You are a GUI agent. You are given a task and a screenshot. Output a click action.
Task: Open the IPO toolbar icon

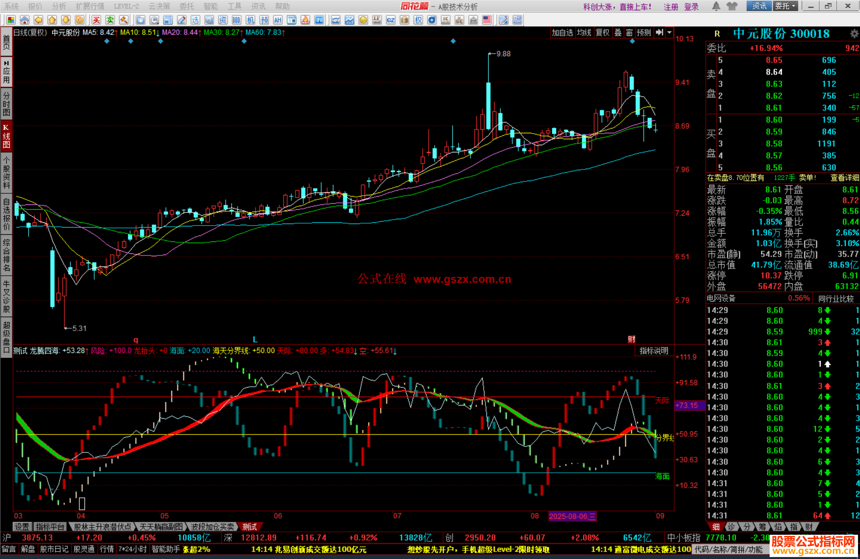(319, 20)
